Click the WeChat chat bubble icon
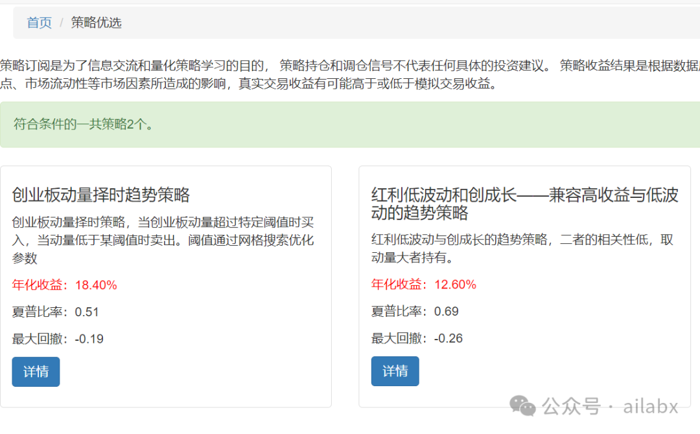Screen dimensions: 700x434 (520, 406)
